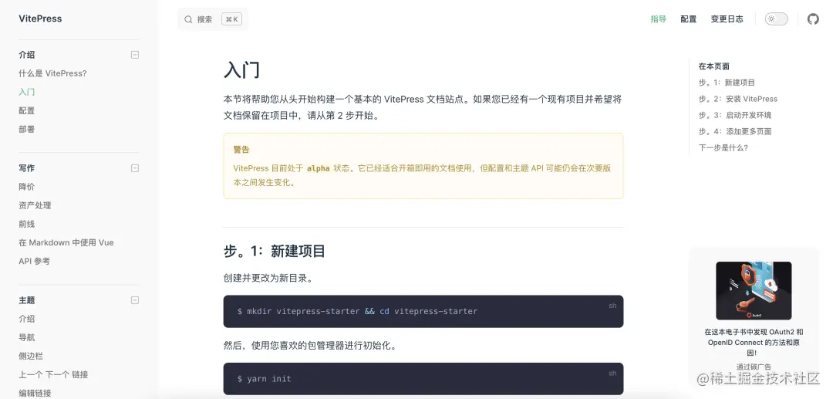Click the 介绍 section heading in sidebar
This screenshot has height=399, width=833.
pos(26,55)
